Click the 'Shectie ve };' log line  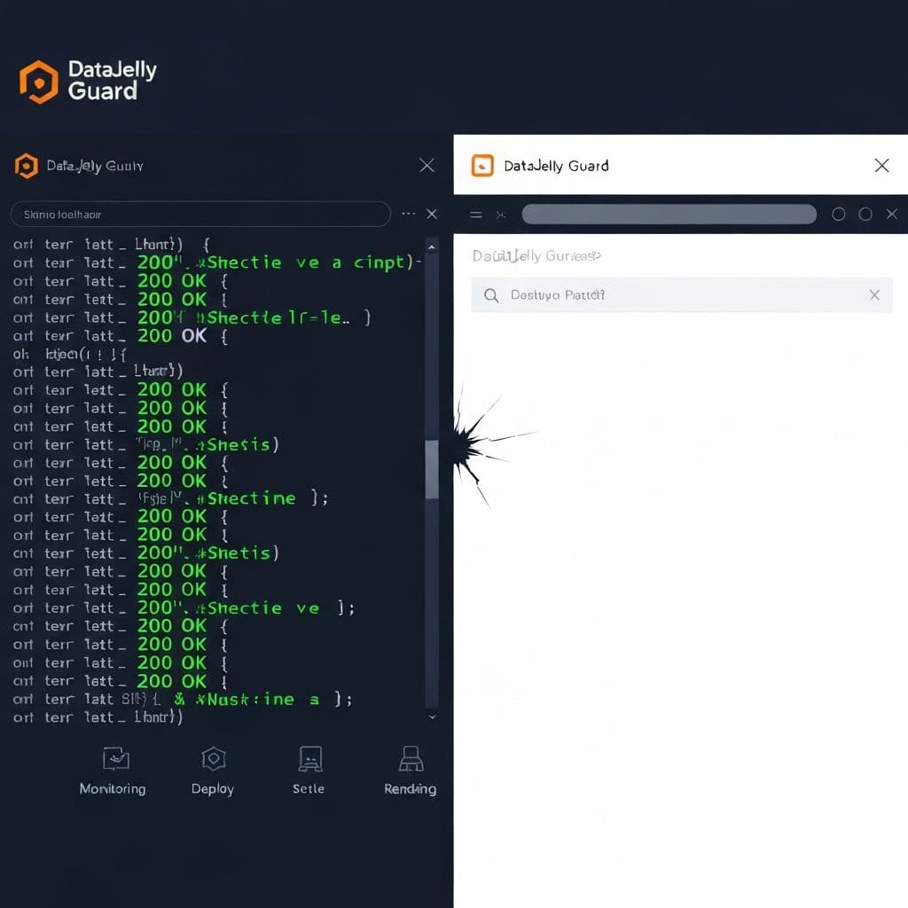(x=184, y=608)
